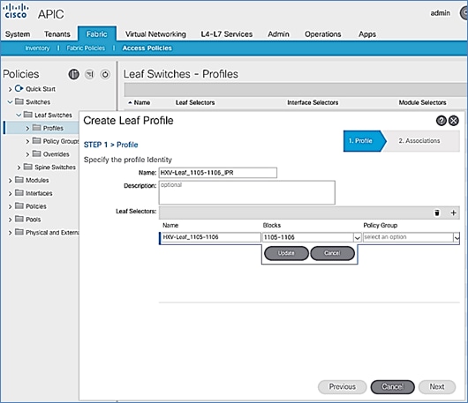Expand the Overrides tree node
Screen dimensions: 468x403
27,154
